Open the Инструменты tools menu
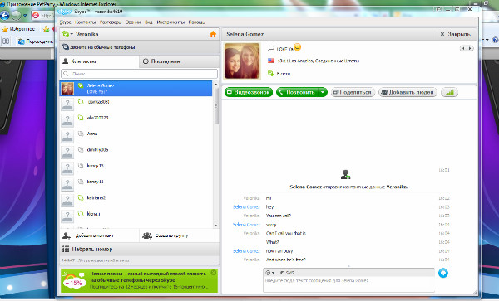This screenshot has height=301, width=499. coord(170,22)
